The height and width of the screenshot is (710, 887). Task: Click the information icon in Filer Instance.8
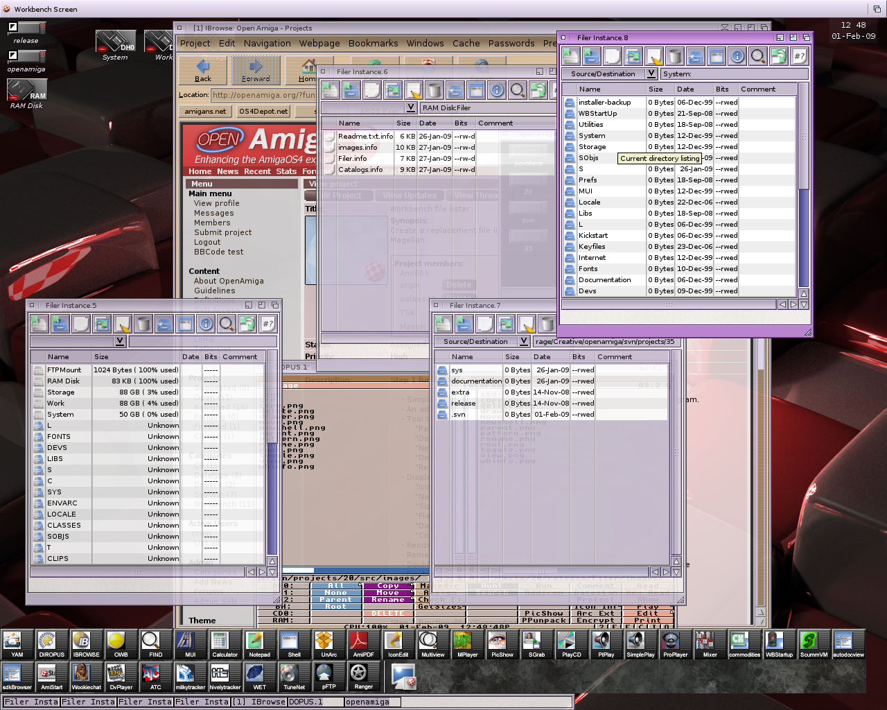pyautogui.click(x=737, y=56)
